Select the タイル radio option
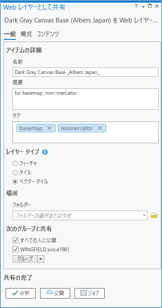The width and height of the screenshot is (162, 308). click(x=15, y=173)
